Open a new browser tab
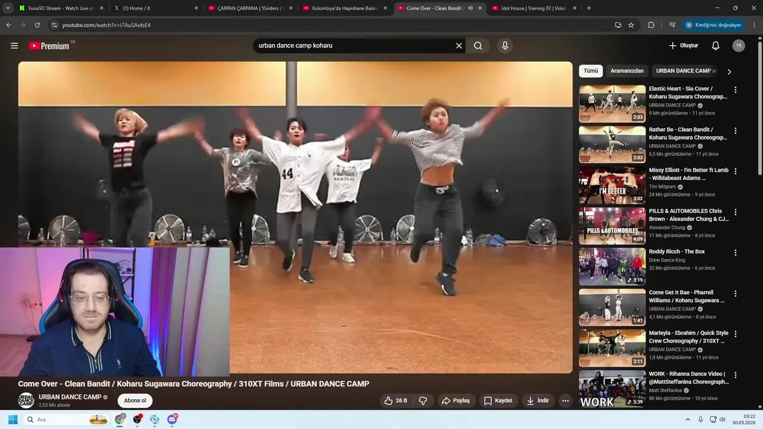The height and width of the screenshot is (429, 763). click(x=589, y=8)
